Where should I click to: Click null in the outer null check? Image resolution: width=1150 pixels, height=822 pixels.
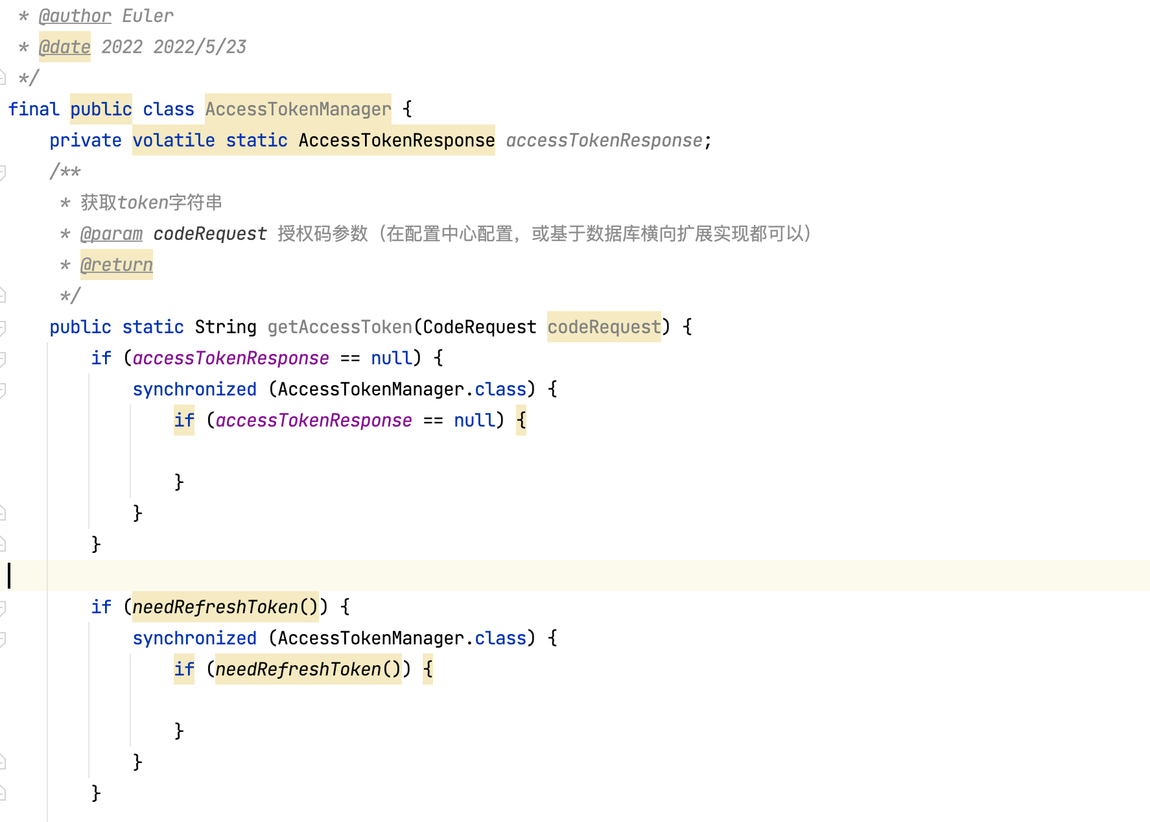(392, 358)
